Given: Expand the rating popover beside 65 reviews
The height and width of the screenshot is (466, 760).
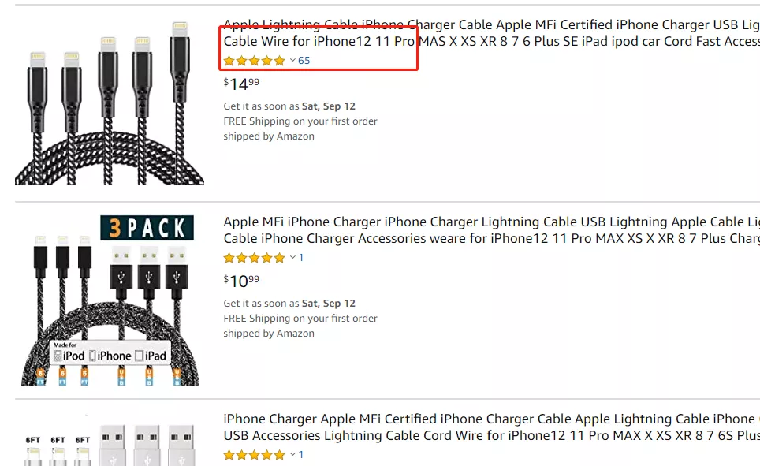Looking at the screenshot, I should click(292, 61).
